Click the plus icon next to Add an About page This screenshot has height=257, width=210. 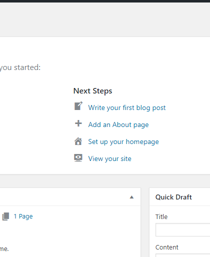[x=78, y=123]
